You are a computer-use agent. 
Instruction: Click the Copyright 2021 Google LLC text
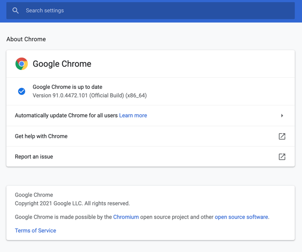72,203
